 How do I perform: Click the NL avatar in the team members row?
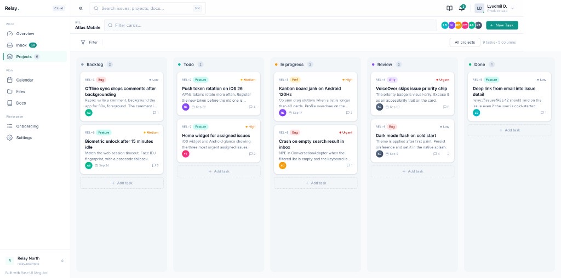tap(451, 25)
